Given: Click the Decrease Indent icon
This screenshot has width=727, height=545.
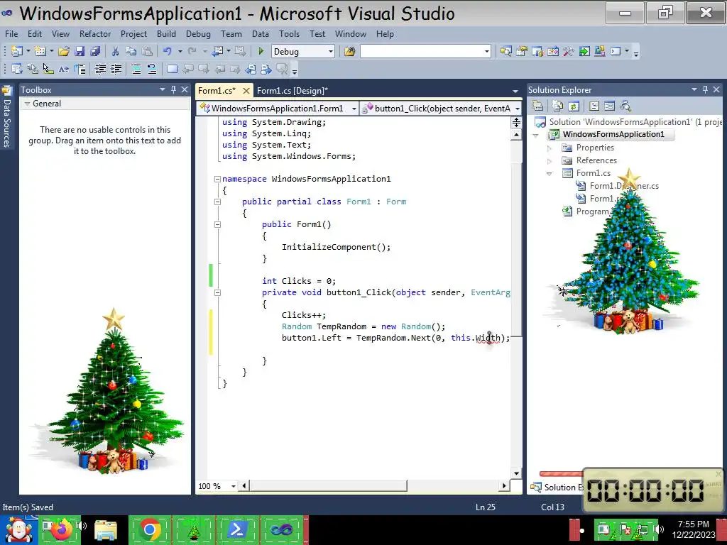Looking at the screenshot, I should [100, 70].
